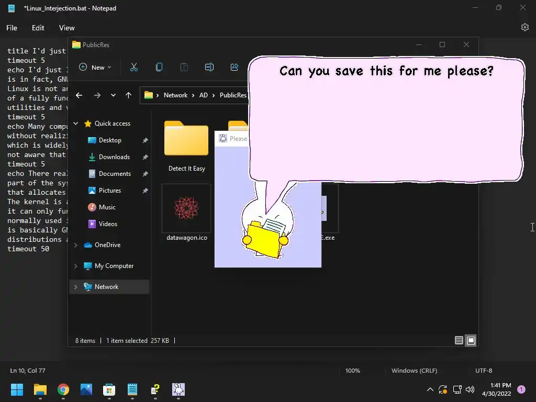Collapse the Quick access tree node
Image resolution: width=536 pixels, height=402 pixels.
click(76, 124)
